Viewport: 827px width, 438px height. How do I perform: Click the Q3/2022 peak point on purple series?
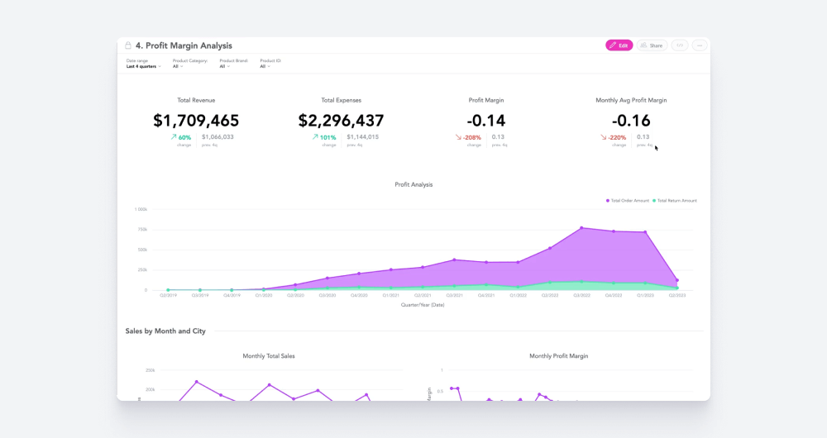[581, 228]
